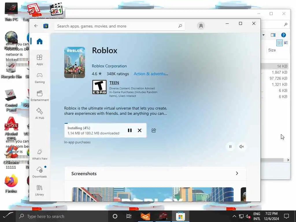
Task: Select the CCleaner desktop icon
Action: 12,155
